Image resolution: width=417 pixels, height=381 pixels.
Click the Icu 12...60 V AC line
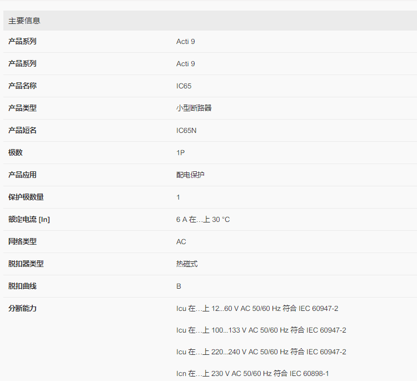[257, 308]
